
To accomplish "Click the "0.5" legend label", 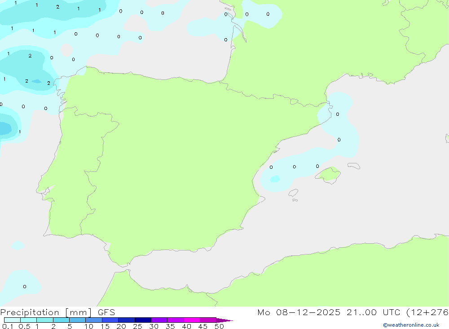I will coord(24,326).
